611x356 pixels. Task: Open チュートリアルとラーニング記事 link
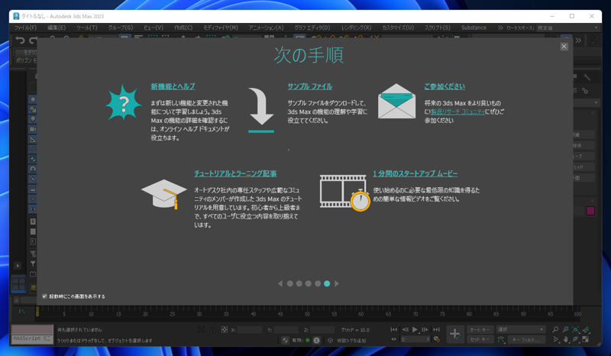click(x=235, y=173)
